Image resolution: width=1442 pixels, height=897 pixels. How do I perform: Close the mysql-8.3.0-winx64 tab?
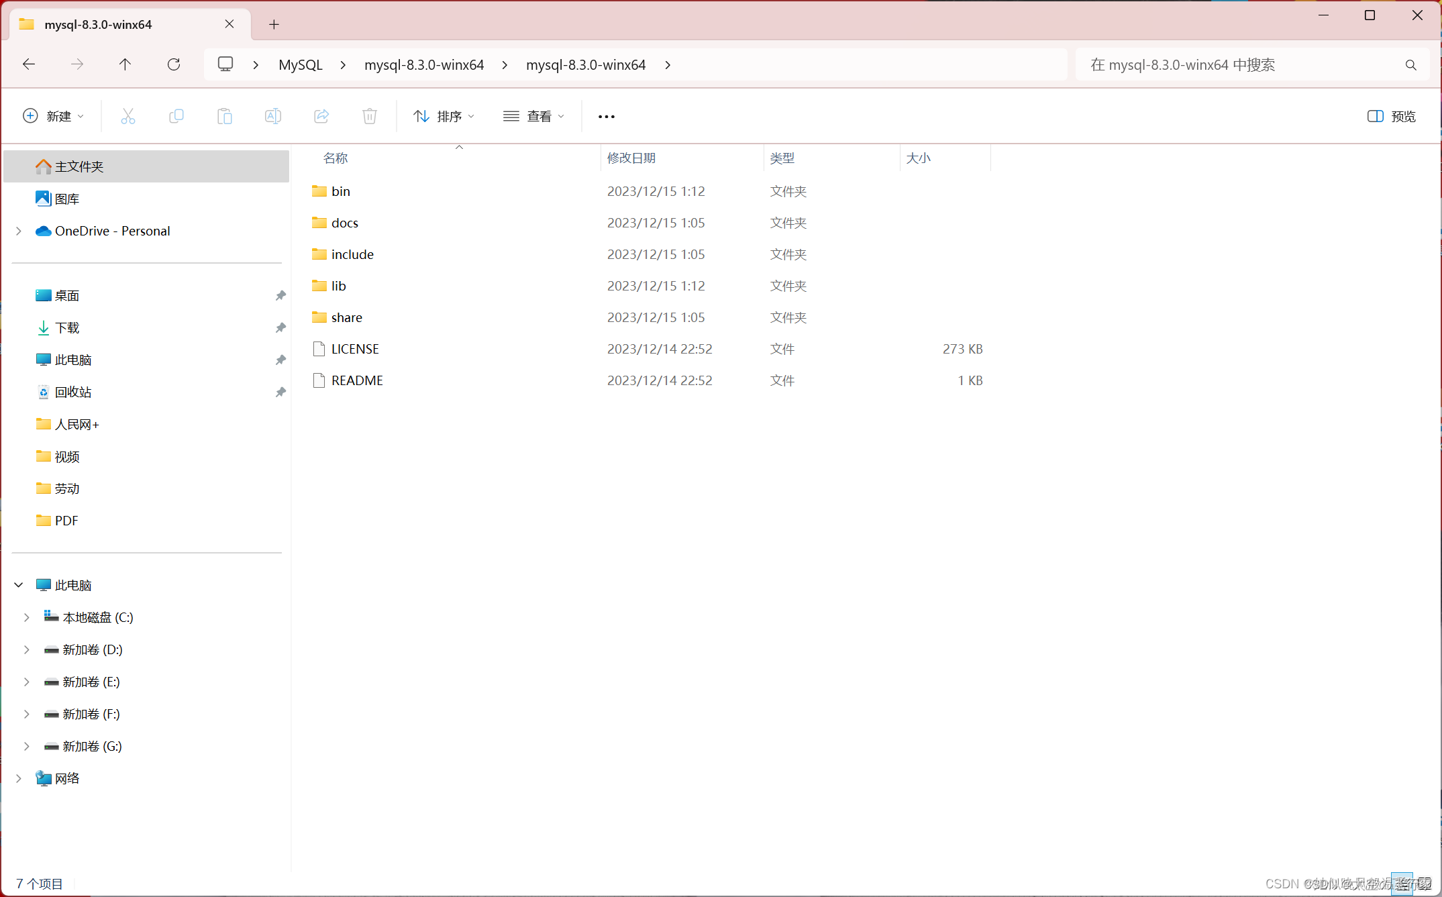[x=229, y=24]
